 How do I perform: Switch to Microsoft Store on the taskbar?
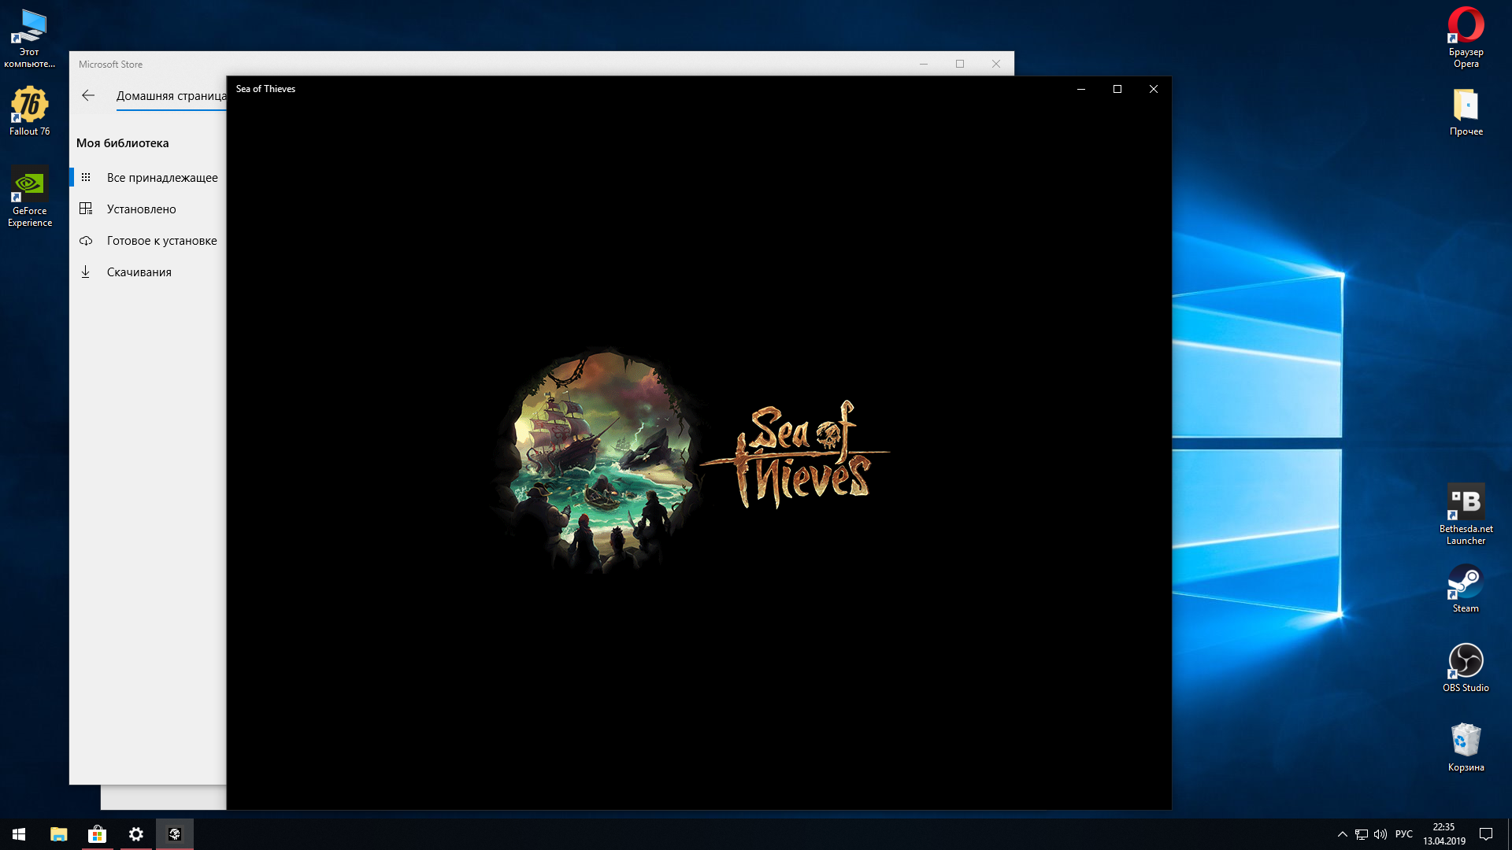[98, 834]
